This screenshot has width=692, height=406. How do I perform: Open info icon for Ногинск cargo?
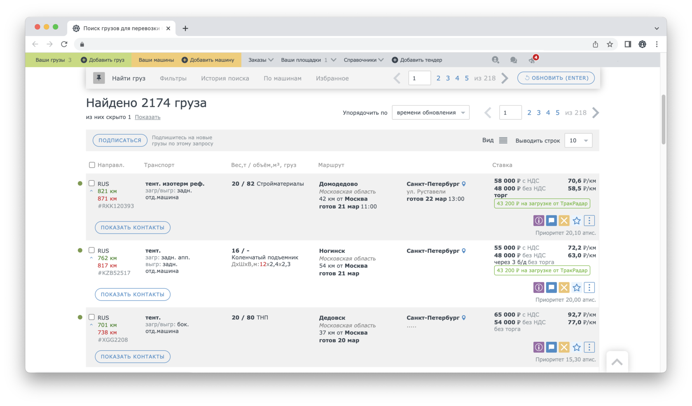[538, 287]
